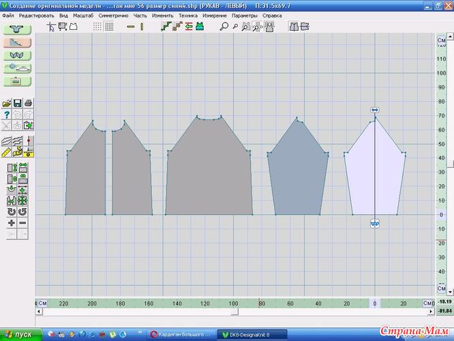Click the help question mark icon
Image resolution: width=454 pixels, height=341 pixels.
(7, 114)
